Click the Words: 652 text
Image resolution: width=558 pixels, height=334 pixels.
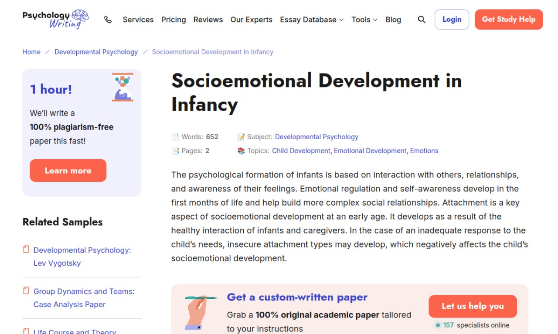[200, 137]
